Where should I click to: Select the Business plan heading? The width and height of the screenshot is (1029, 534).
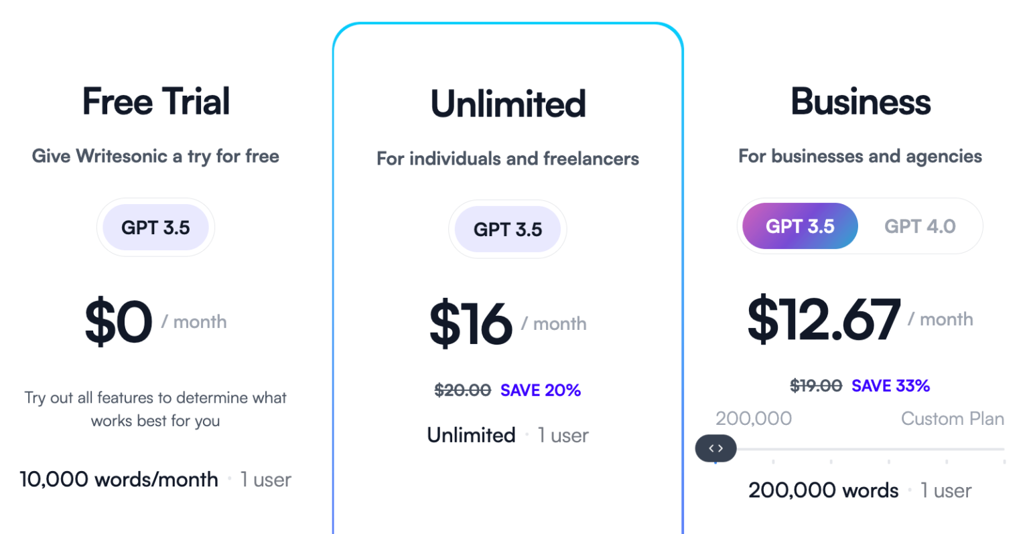861,102
